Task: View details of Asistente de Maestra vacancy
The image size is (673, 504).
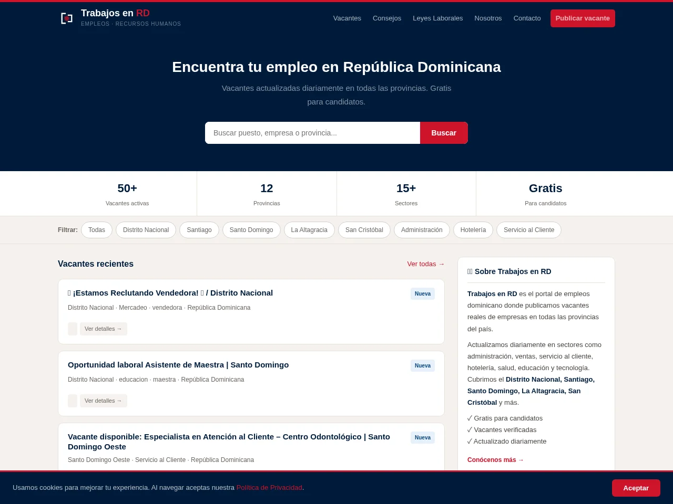Action: (x=104, y=401)
